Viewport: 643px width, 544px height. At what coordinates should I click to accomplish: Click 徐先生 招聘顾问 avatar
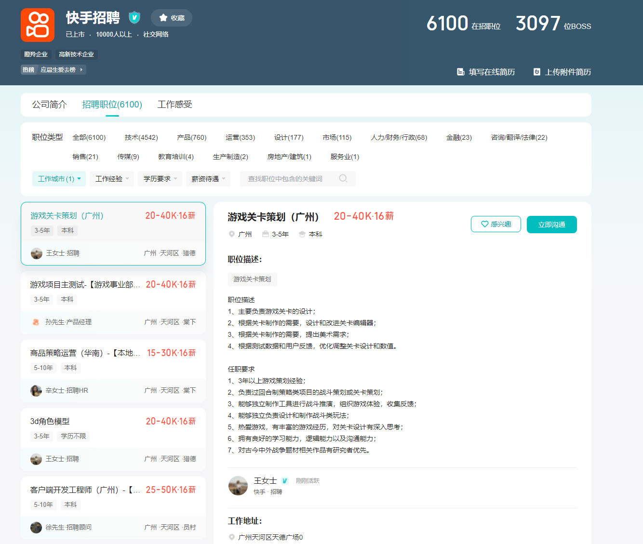[x=36, y=528]
